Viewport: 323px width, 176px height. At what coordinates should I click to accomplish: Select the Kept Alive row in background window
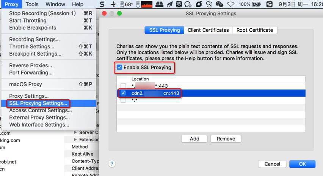point(82,154)
